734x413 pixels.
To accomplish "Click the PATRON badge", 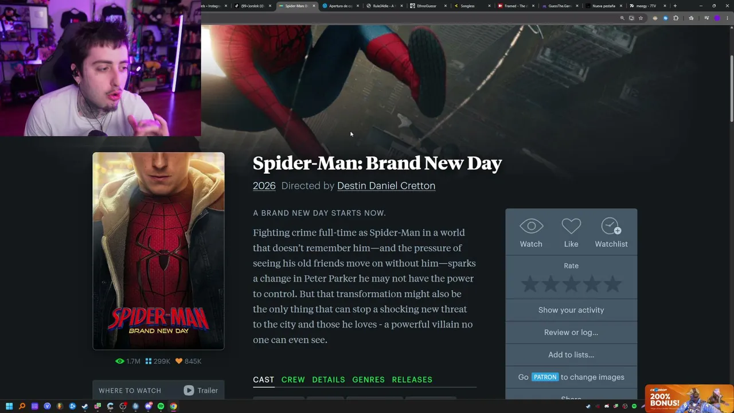I will (545, 377).
